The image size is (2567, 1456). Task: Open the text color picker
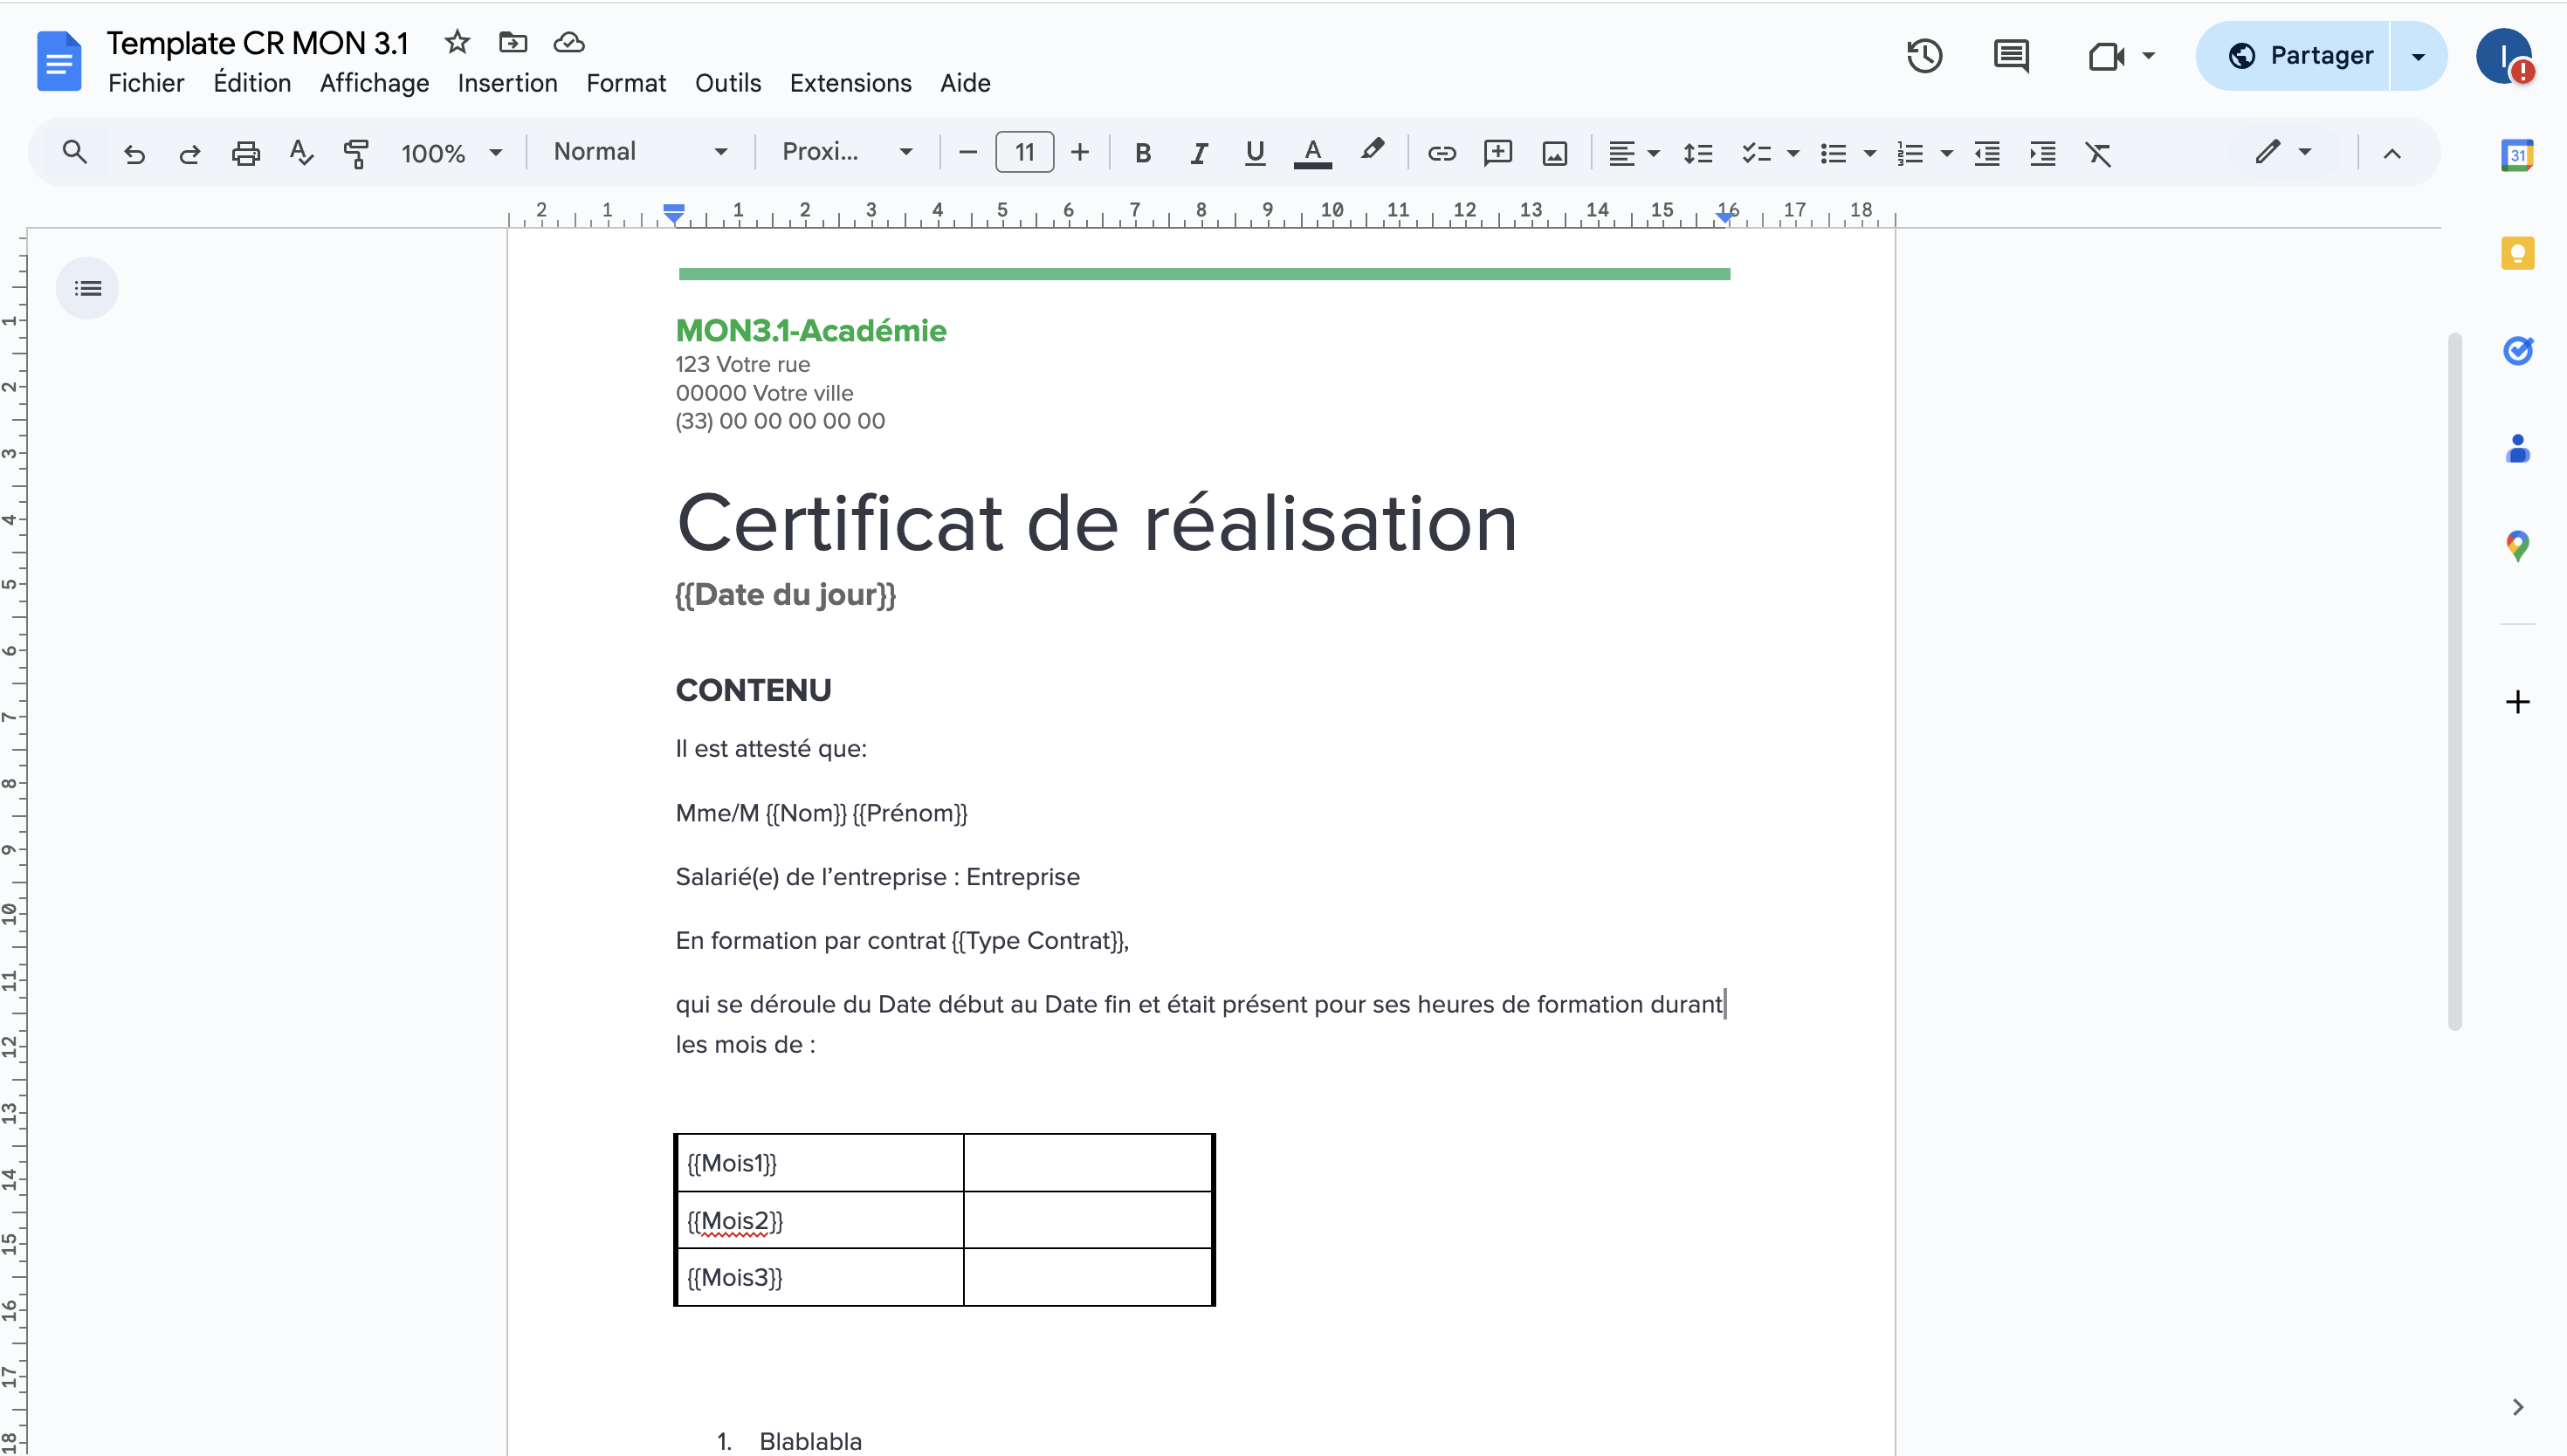click(x=1312, y=153)
